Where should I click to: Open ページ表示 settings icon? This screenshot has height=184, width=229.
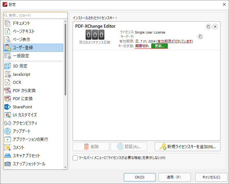tap(8, 39)
